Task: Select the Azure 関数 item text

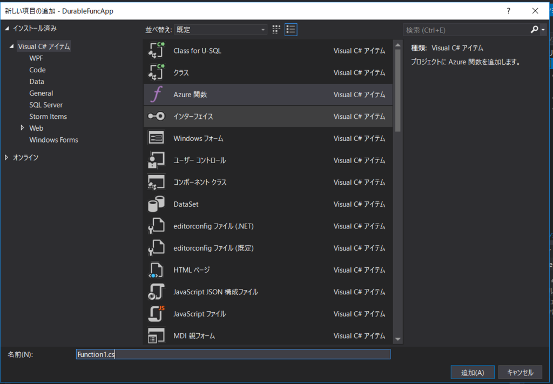Action: [x=190, y=95]
